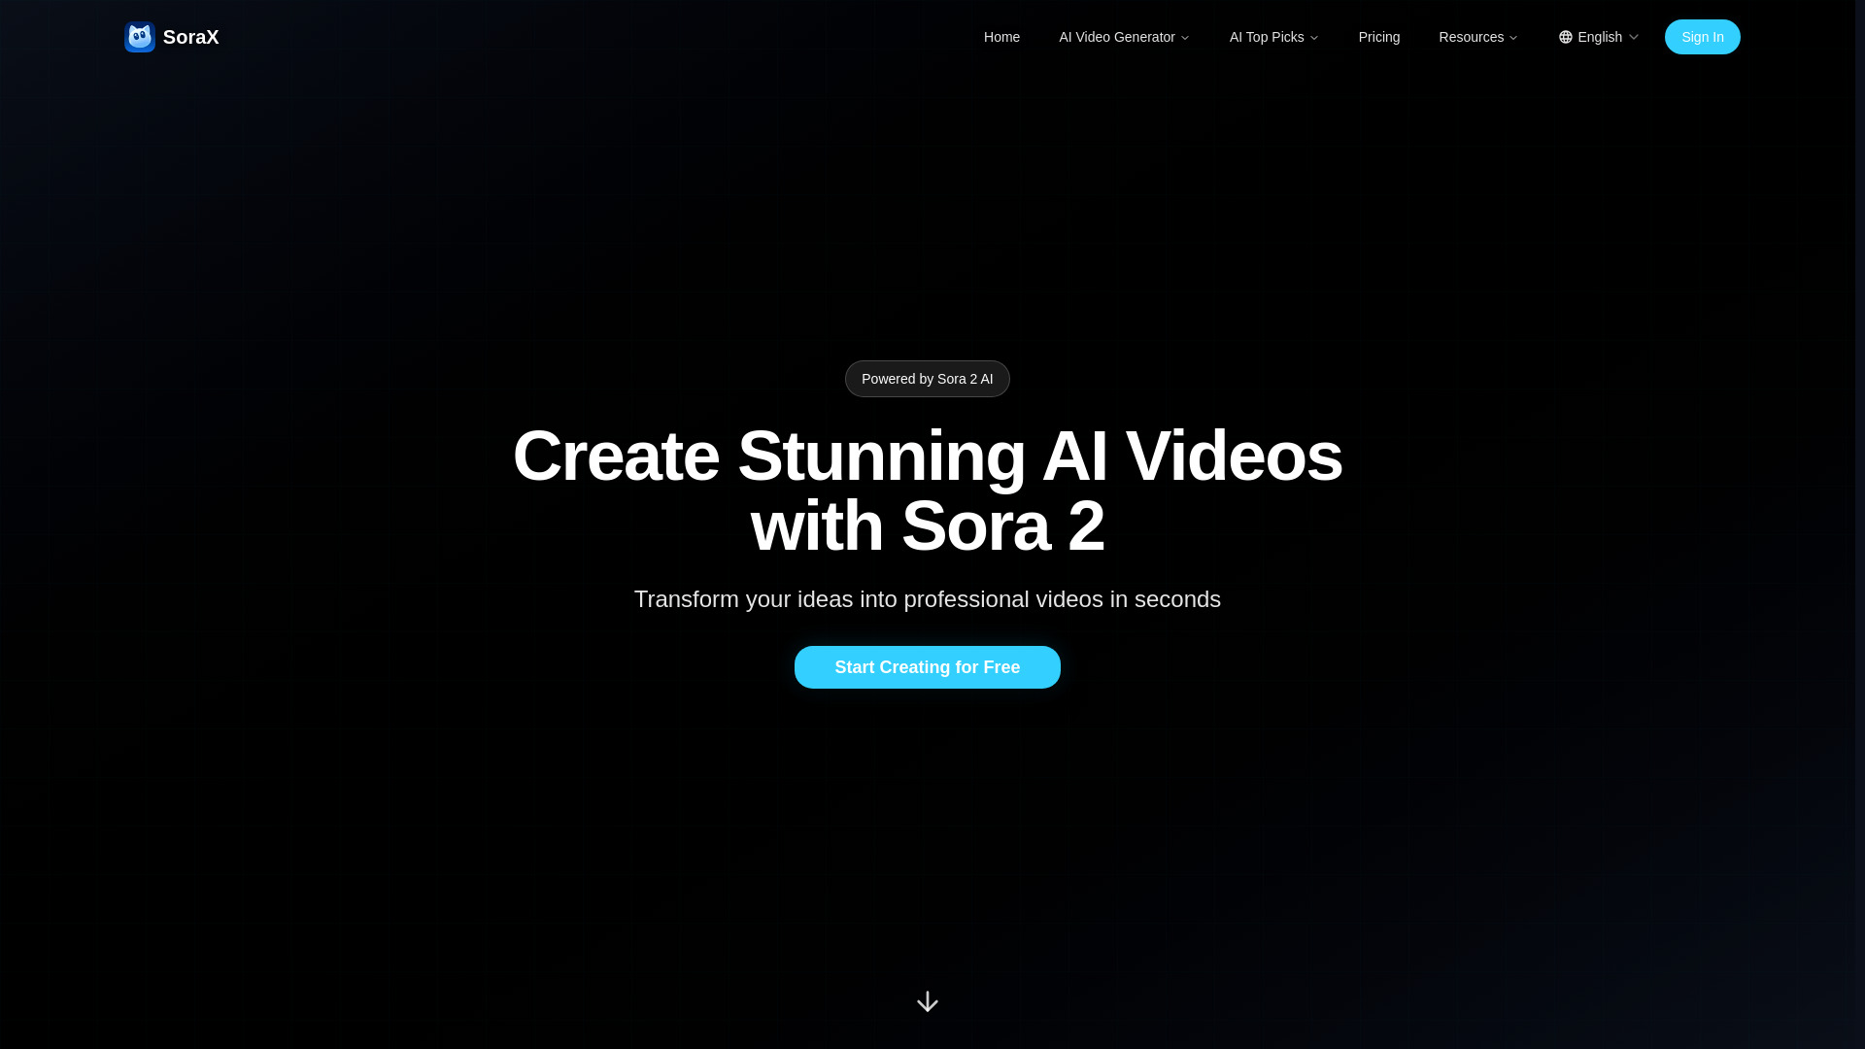Click Start Creating for Free
This screenshot has width=1865, height=1049.
click(x=927, y=667)
